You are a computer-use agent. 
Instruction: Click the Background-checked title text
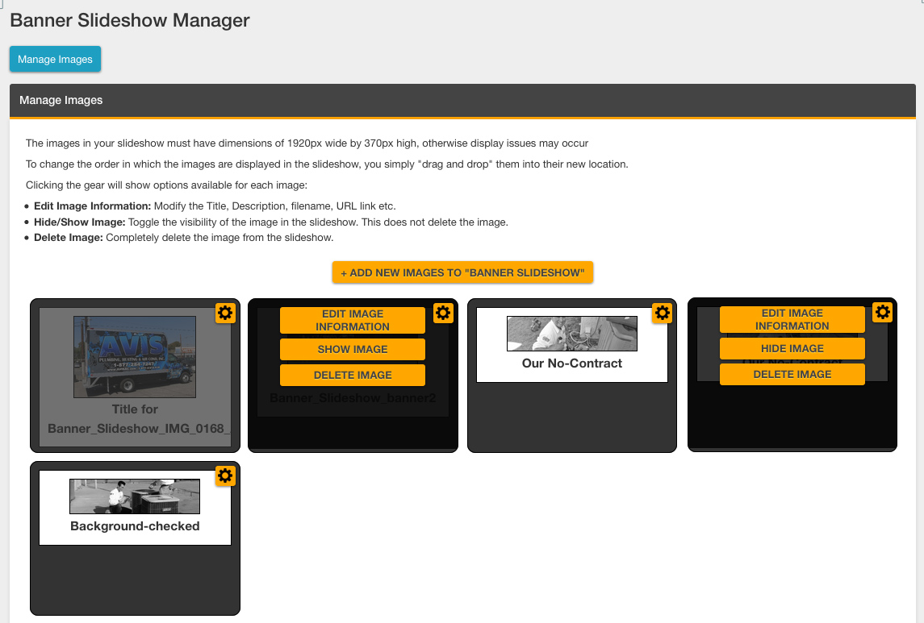(135, 526)
